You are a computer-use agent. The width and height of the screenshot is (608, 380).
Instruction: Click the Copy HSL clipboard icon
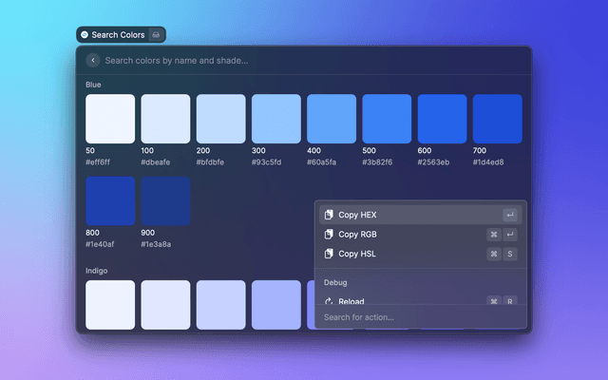pos(328,254)
